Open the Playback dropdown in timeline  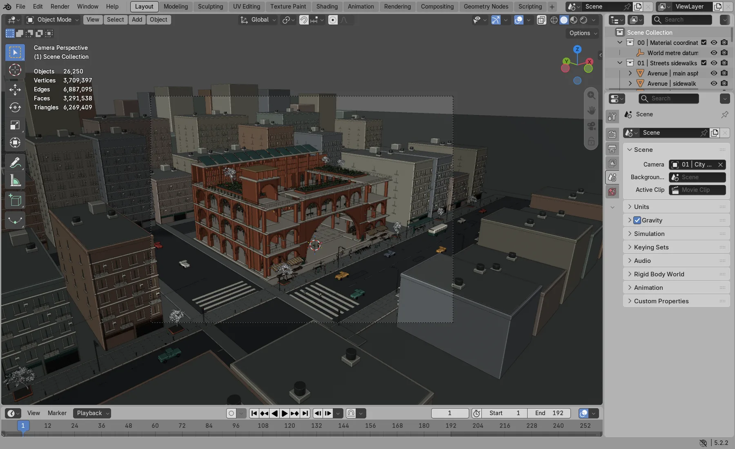pos(92,413)
